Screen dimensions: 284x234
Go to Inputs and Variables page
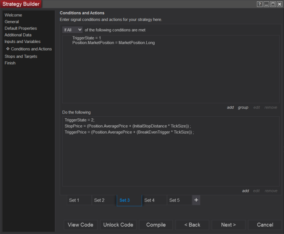[x=22, y=42]
